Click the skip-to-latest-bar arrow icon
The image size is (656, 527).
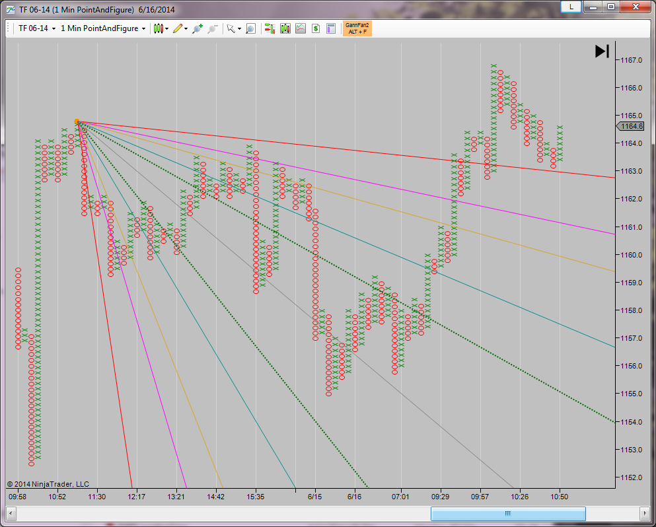(602, 52)
